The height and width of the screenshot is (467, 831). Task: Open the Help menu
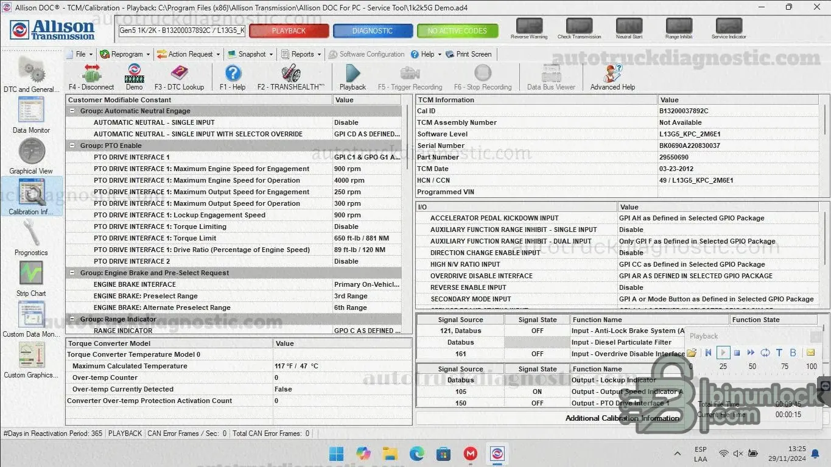point(426,54)
